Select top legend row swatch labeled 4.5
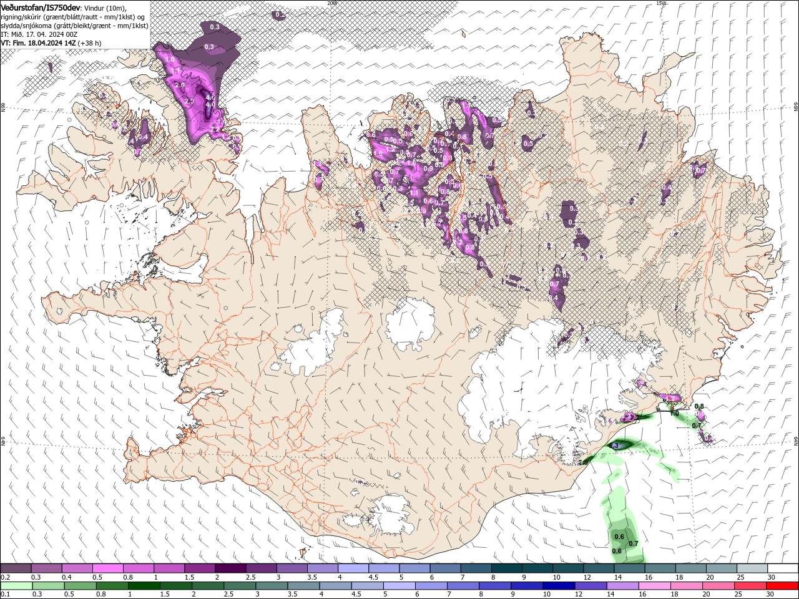The height and width of the screenshot is (599, 799). click(384, 568)
